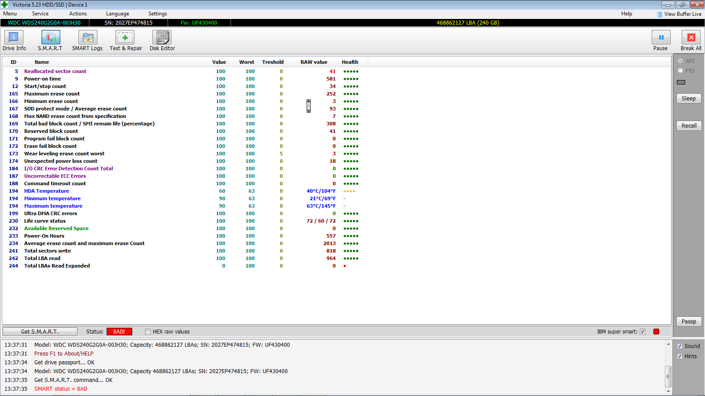Image resolution: width=705 pixels, height=396 pixels.
Task: Select the PIO radio button
Action: 680,71
